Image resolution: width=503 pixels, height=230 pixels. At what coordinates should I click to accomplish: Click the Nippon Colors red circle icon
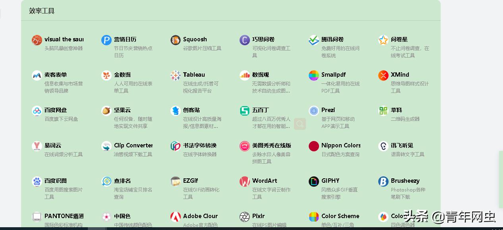(313, 146)
